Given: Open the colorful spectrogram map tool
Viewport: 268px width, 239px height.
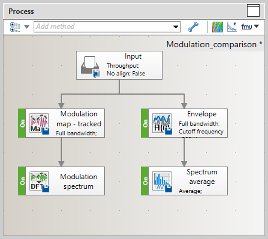Looking at the screenshot, I should (217, 27).
